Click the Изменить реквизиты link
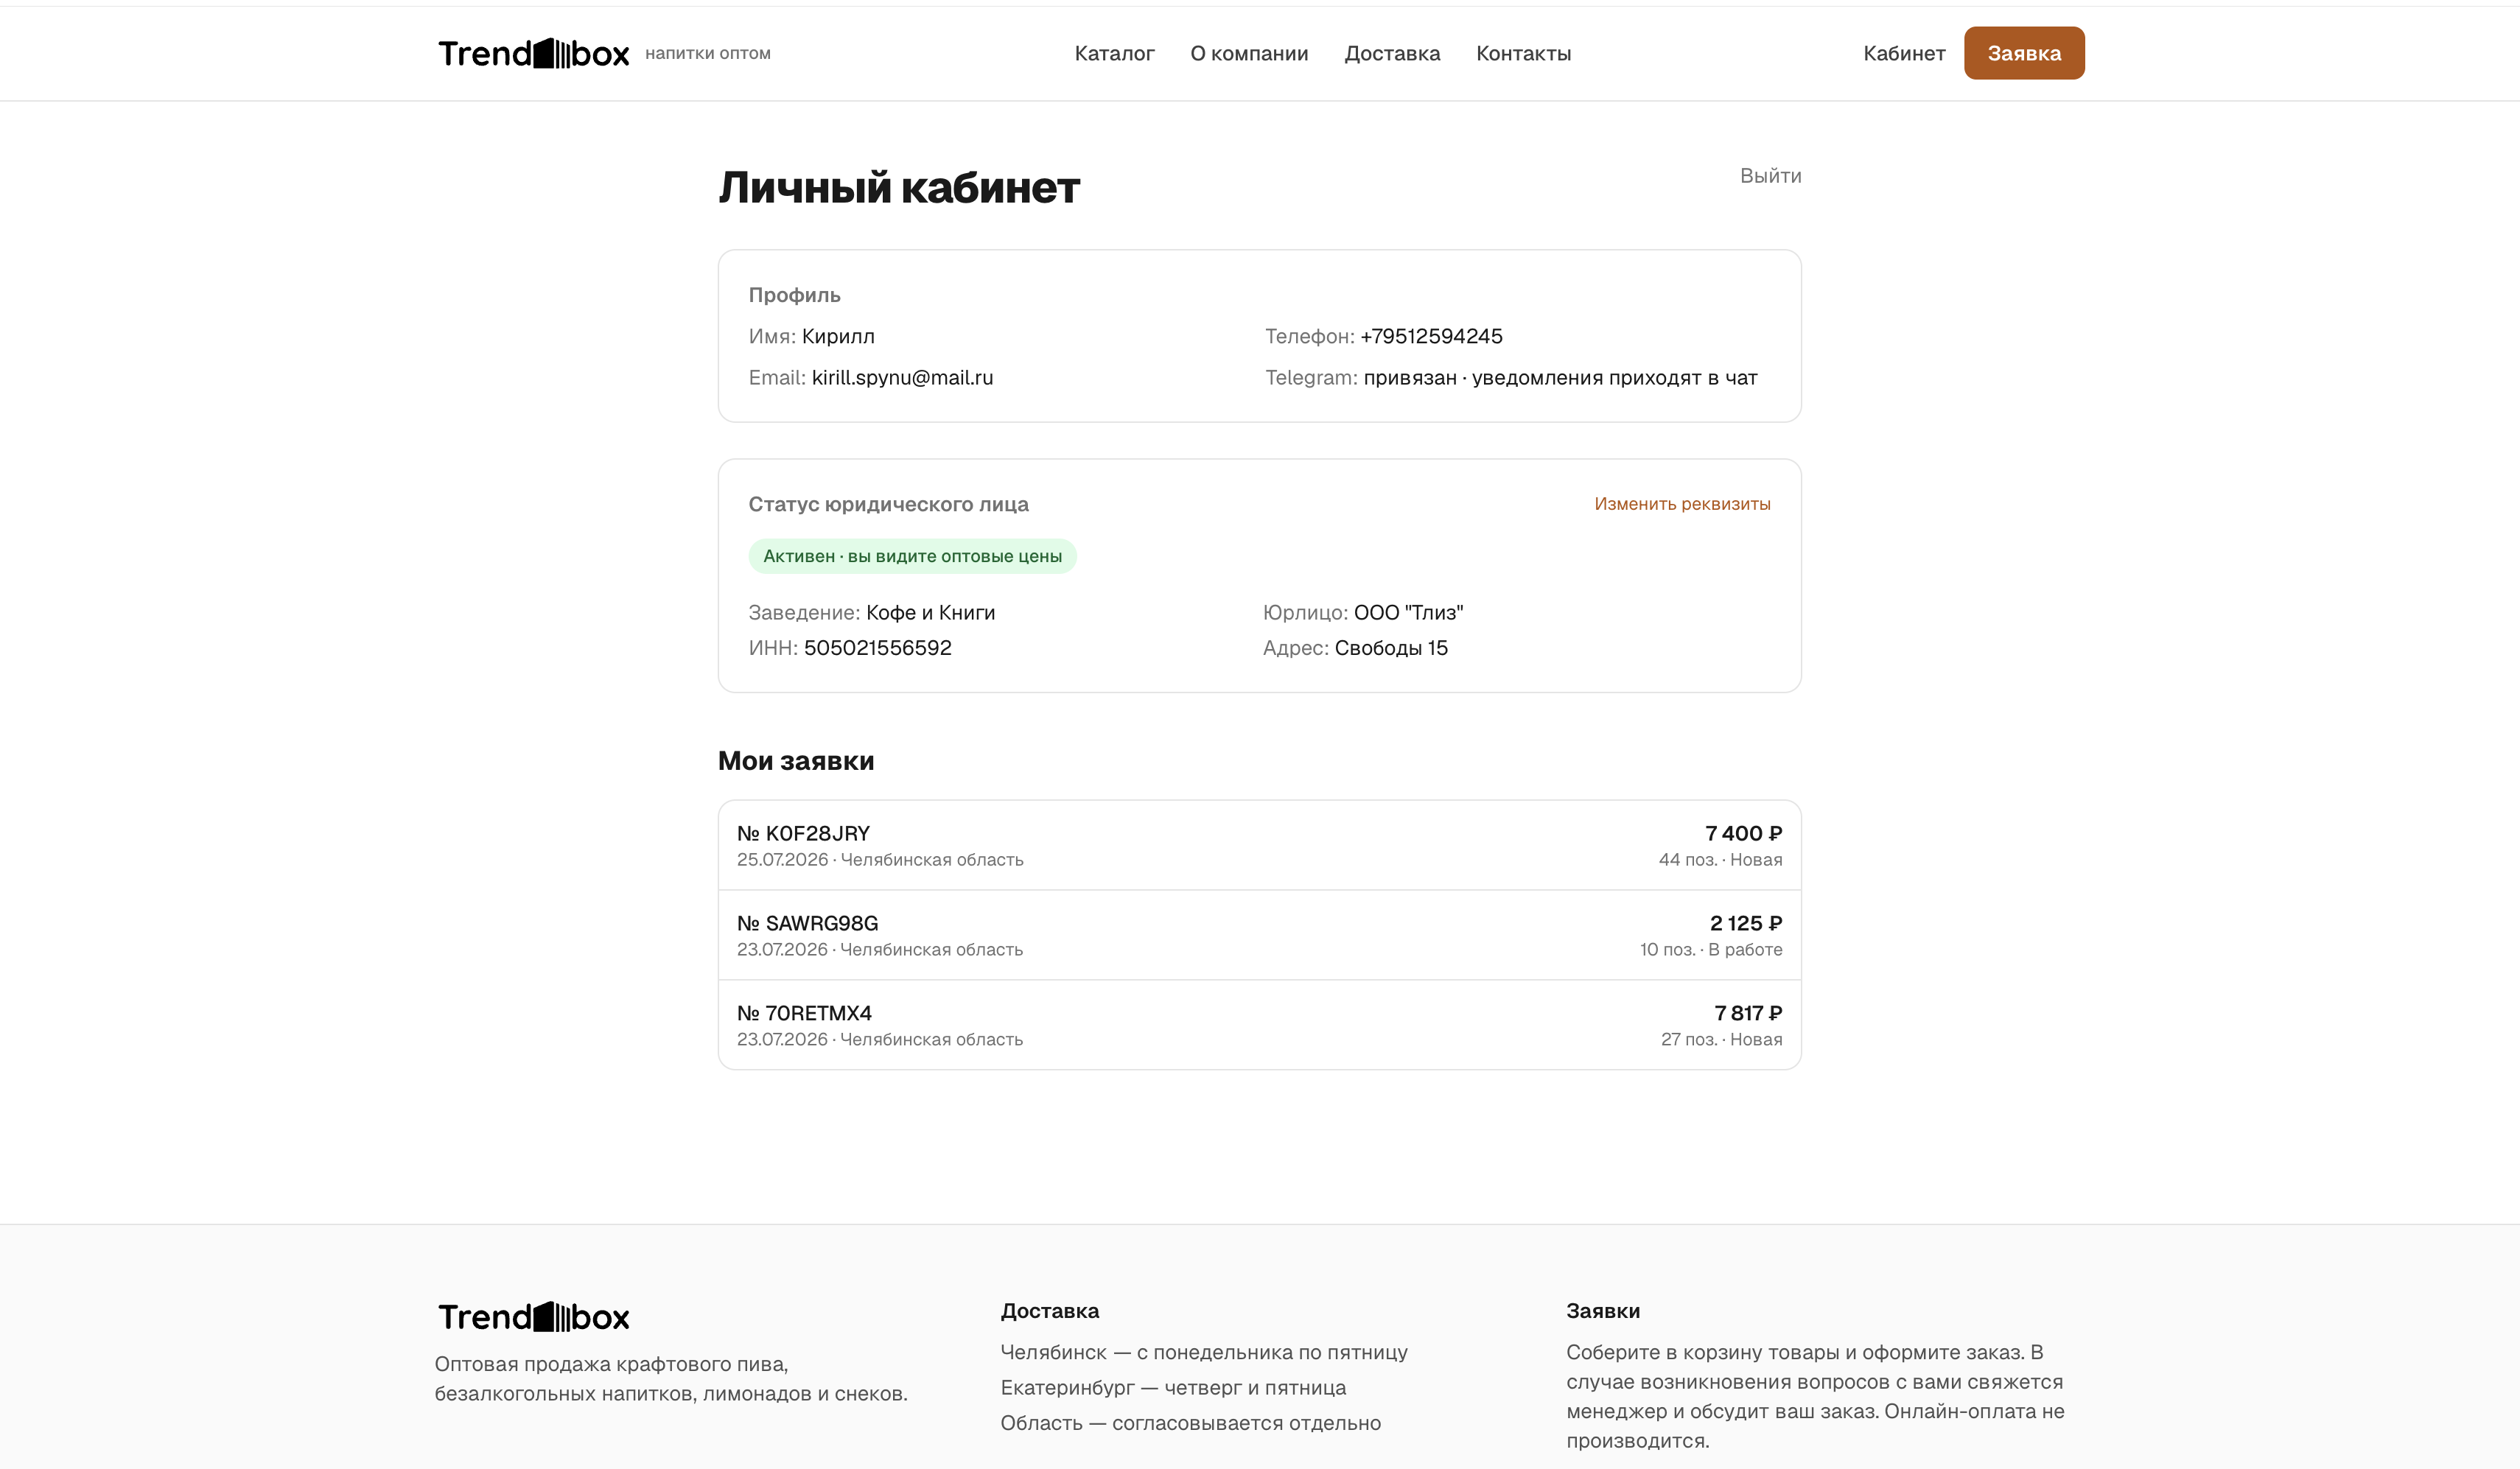2520x1469 pixels. (x=1682, y=504)
